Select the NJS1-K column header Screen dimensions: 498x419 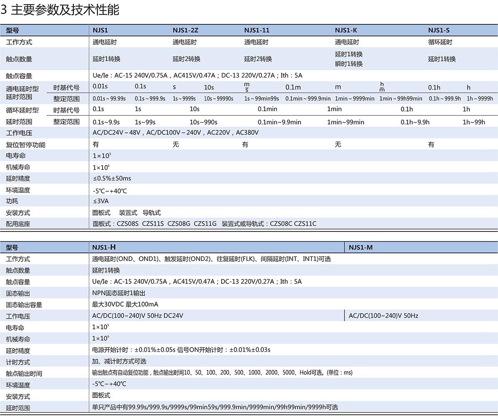click(346, 30)
